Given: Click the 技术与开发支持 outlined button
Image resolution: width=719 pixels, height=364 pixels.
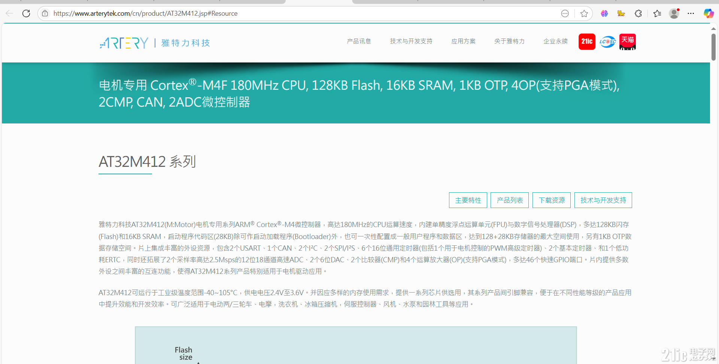Looking at the screenshot, I should pyautogui.click(x=603, y=200).
